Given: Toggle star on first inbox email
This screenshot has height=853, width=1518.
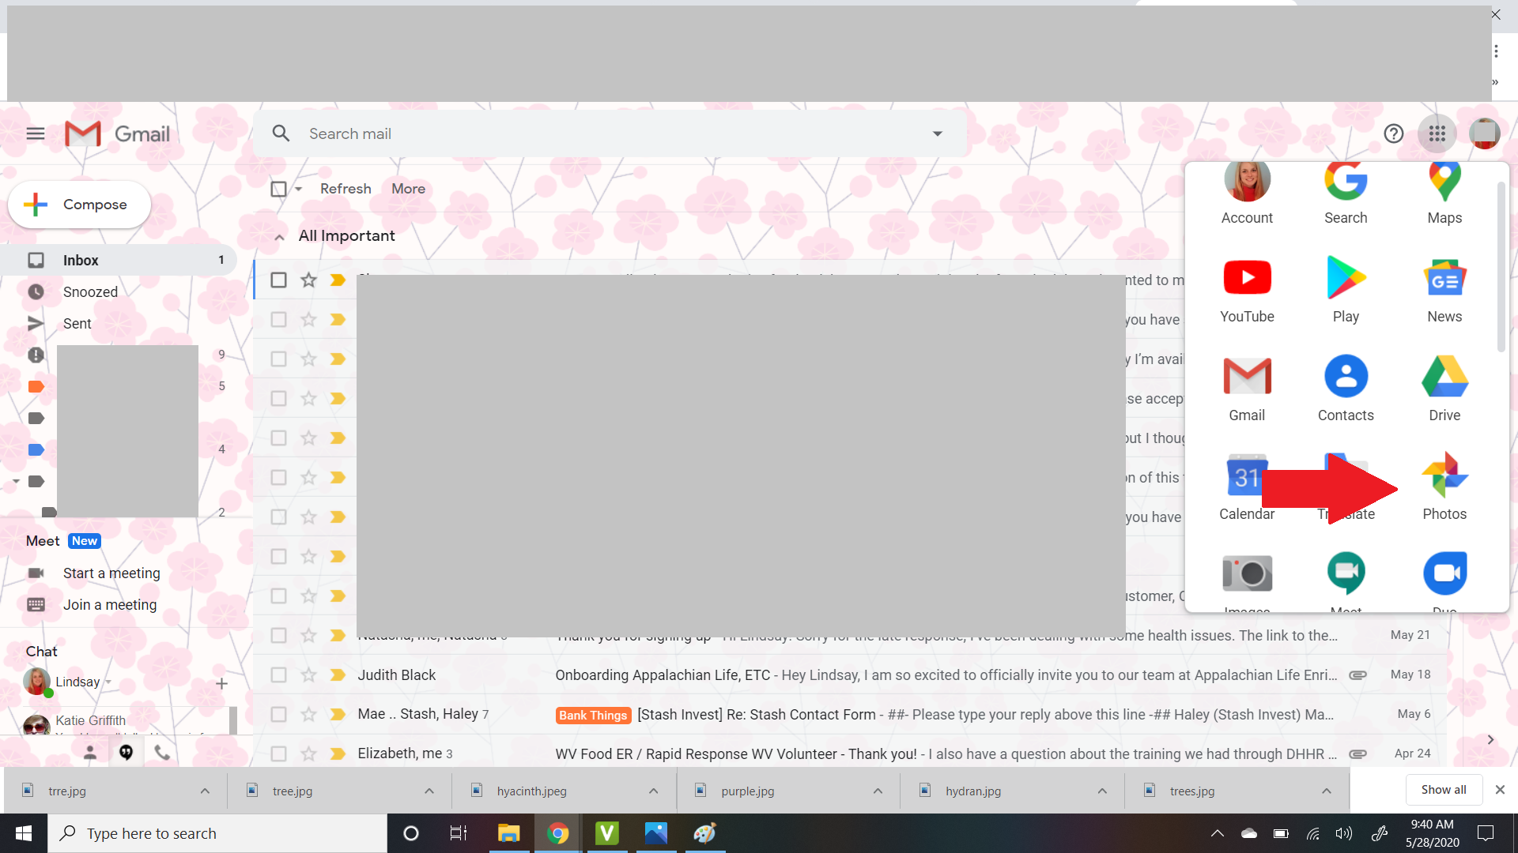Looking at the screenshot, I should click(308, 279).
